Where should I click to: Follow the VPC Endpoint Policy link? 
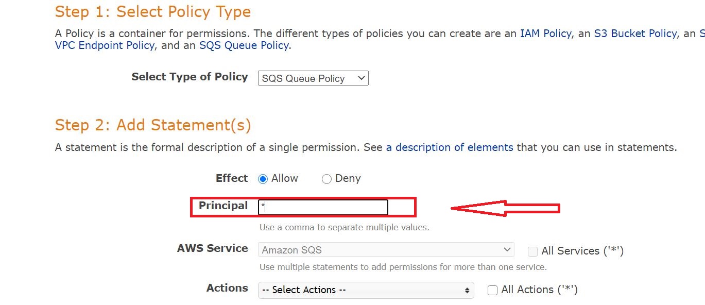point(105,45)
